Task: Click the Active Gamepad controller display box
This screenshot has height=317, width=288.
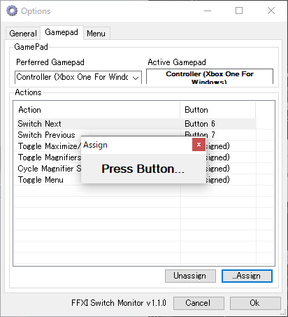Action: 210,76
